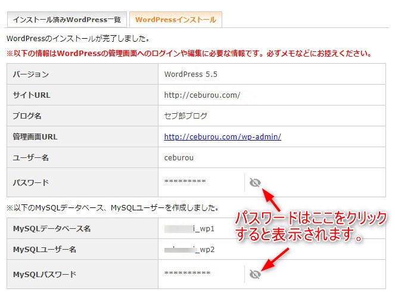Click the MySQLユーザー名 label
Viewport: 395px width, 292px height.
click(44, 250)
